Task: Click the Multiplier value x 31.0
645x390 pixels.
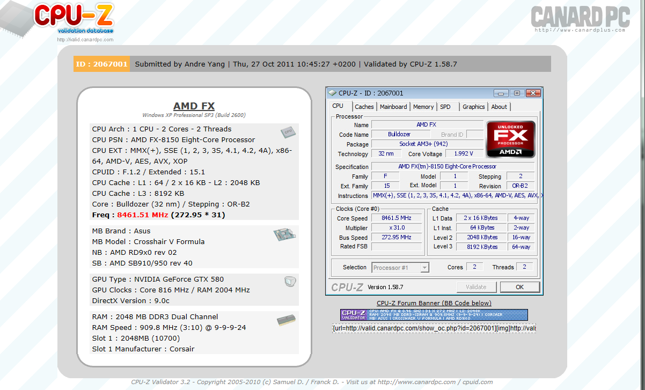Action: click(397, 228)
